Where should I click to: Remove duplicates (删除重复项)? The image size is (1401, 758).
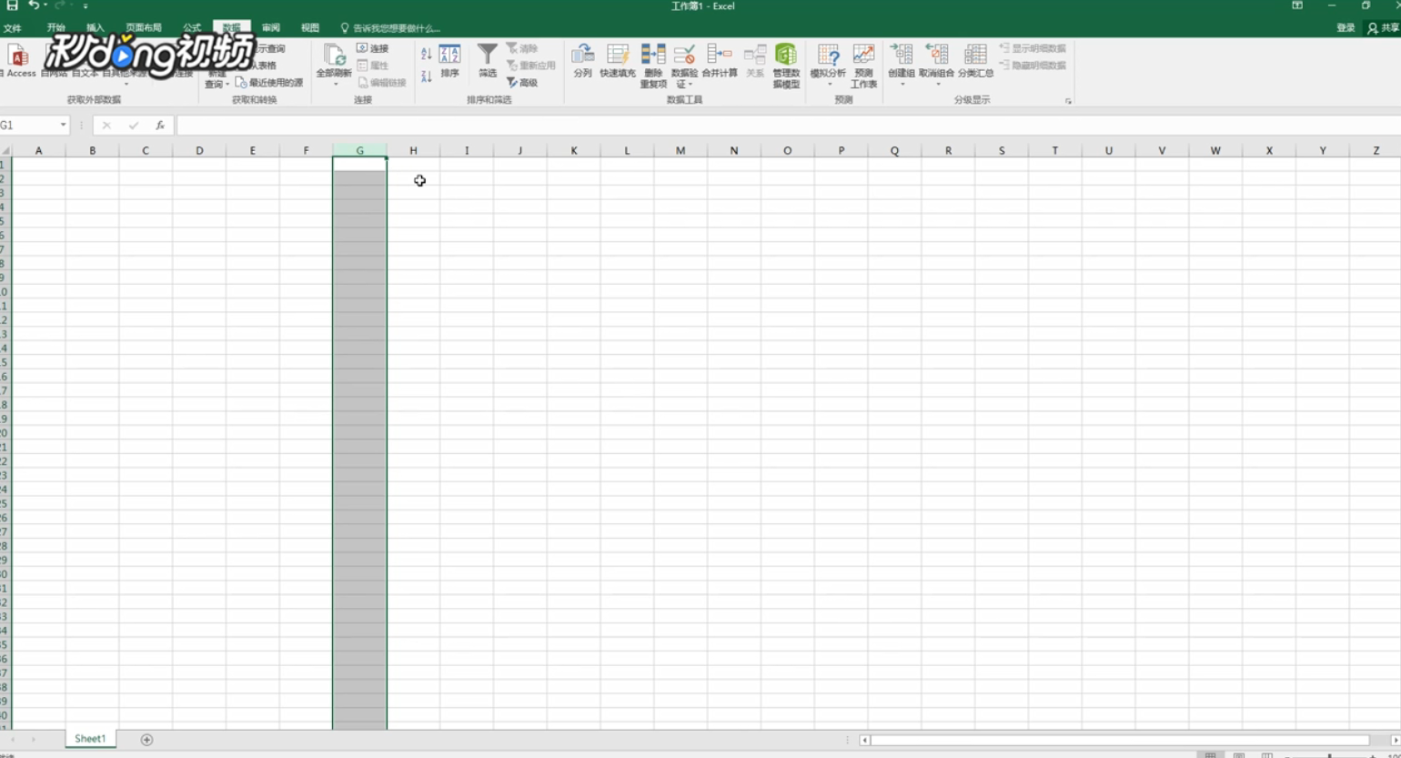(653, 66)
